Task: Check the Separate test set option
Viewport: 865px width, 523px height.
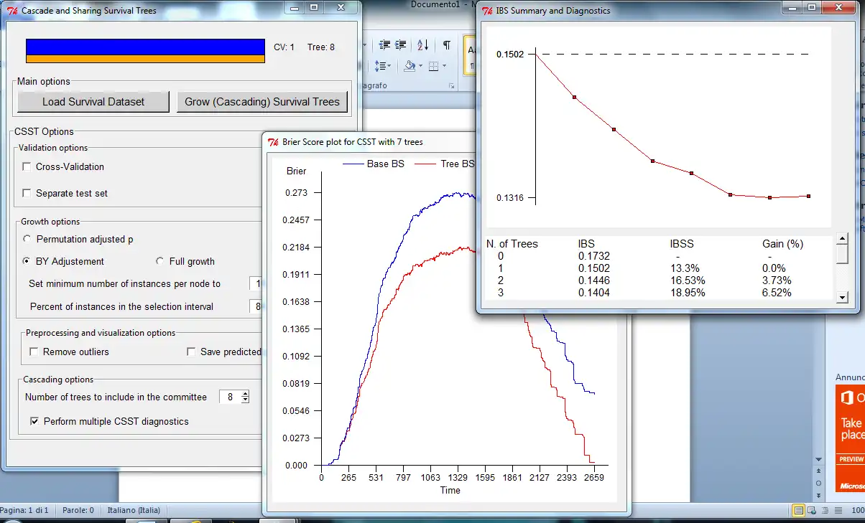Action: tap(27, 194)
